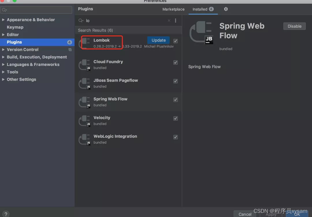Image resolution: width=312 pixels, height=217 pixels.
Task: Select the WebLogic Integration plugin icon
Action: (x=85, y=140)
